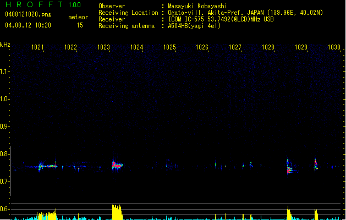
Task: Click the long meteor echo trail after 1021
Action: [x=48, y=166]
